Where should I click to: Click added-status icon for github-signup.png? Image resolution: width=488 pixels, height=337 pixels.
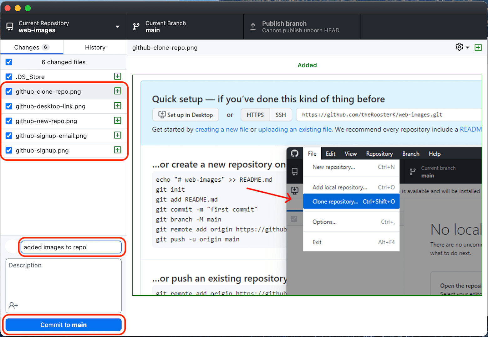tap(118, 150)
